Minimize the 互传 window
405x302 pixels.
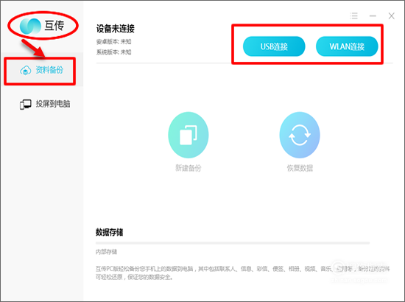click(x=373, y=16)
